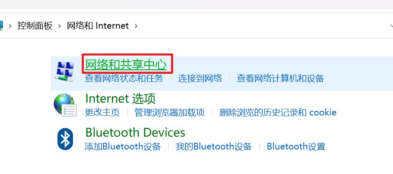Expand chevron after 网络和 Internet breadcrumb
Screen dimensions: 393x174
click(x=136, y=26)
